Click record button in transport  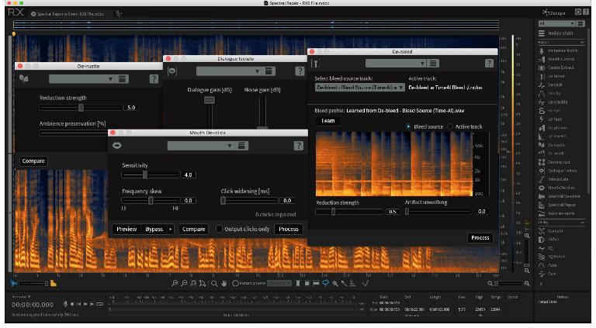click(x=72, y=304)
